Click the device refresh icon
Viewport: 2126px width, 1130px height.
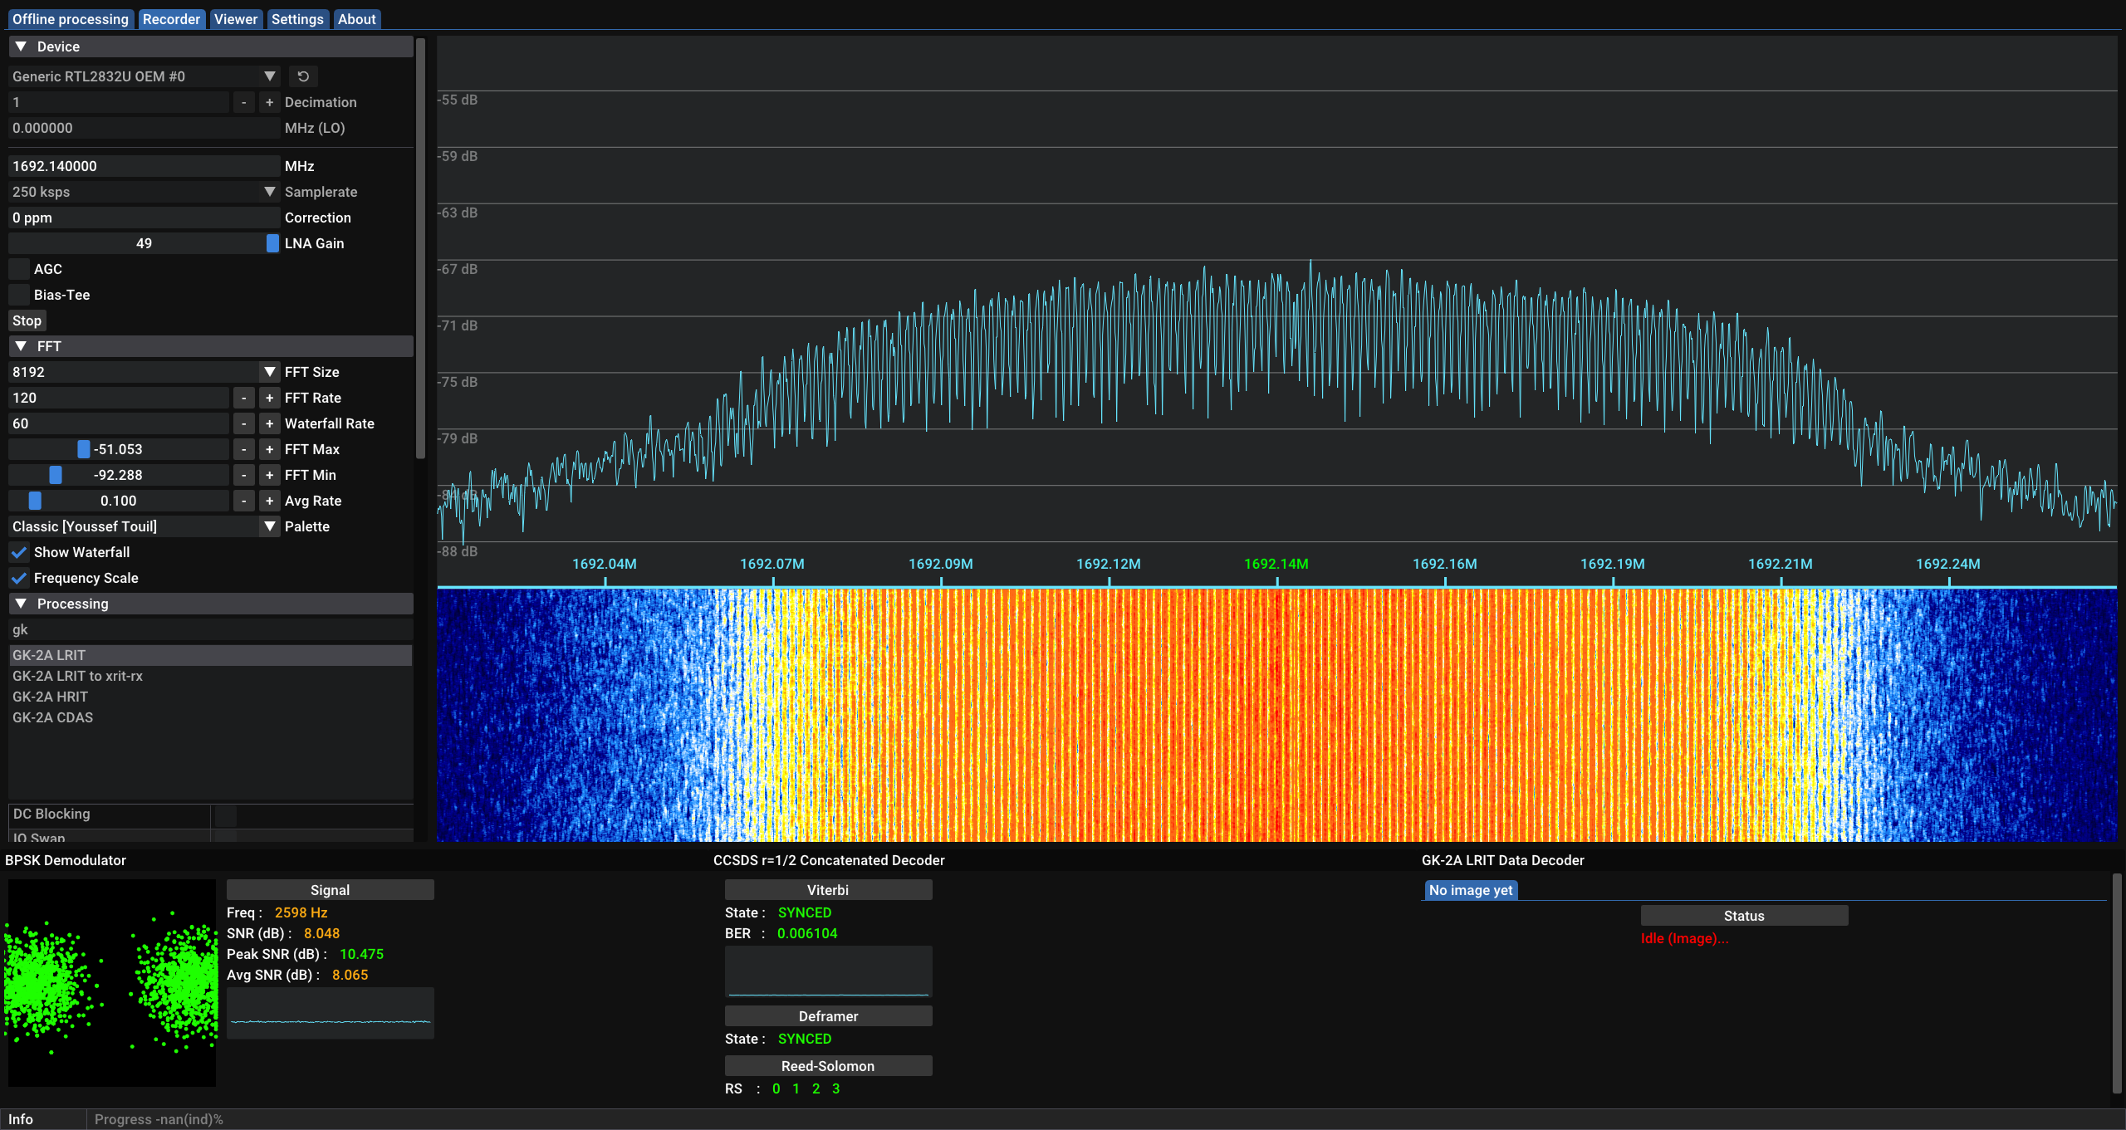(x=303, y=76)
